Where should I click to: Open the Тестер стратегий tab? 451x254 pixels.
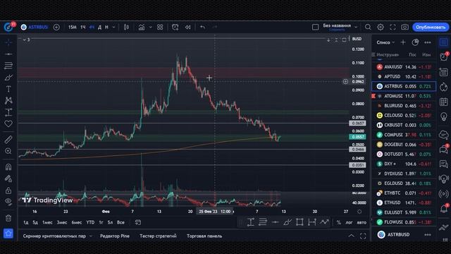(x=158, y=236)
